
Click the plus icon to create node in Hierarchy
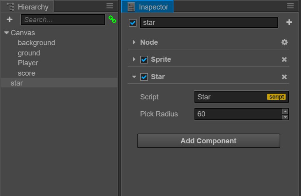pos(10,19)
